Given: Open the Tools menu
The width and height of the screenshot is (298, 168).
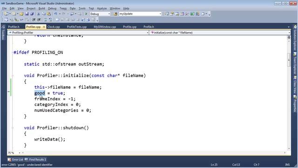Looking at the screenshot, I should tap(82, 8).
